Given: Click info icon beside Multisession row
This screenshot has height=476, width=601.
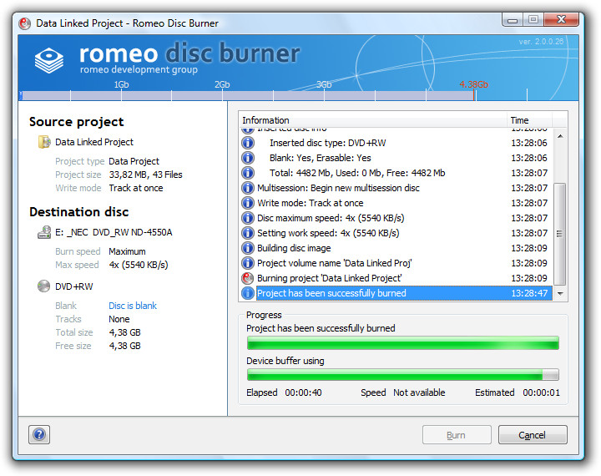Looking at the screenshot, I should 248,188.
